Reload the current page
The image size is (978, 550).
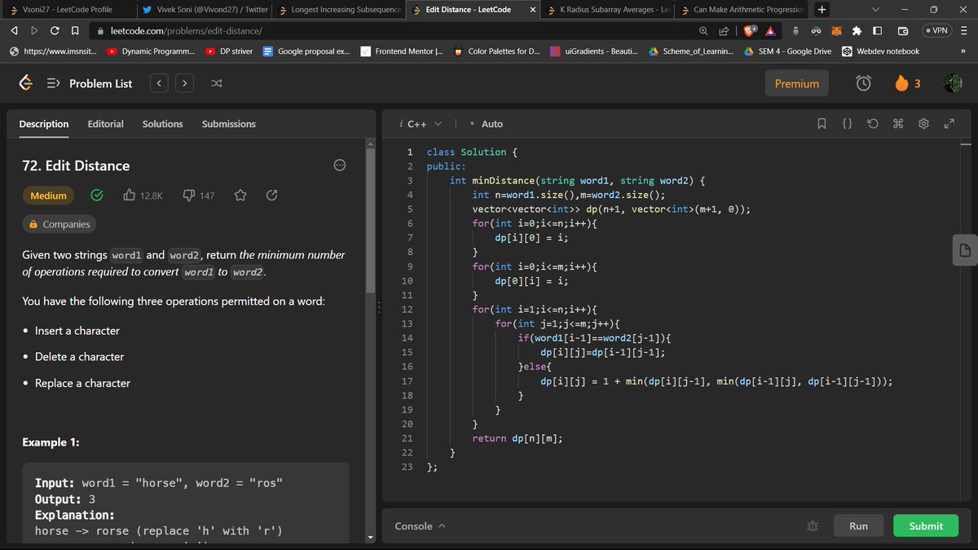55,30
